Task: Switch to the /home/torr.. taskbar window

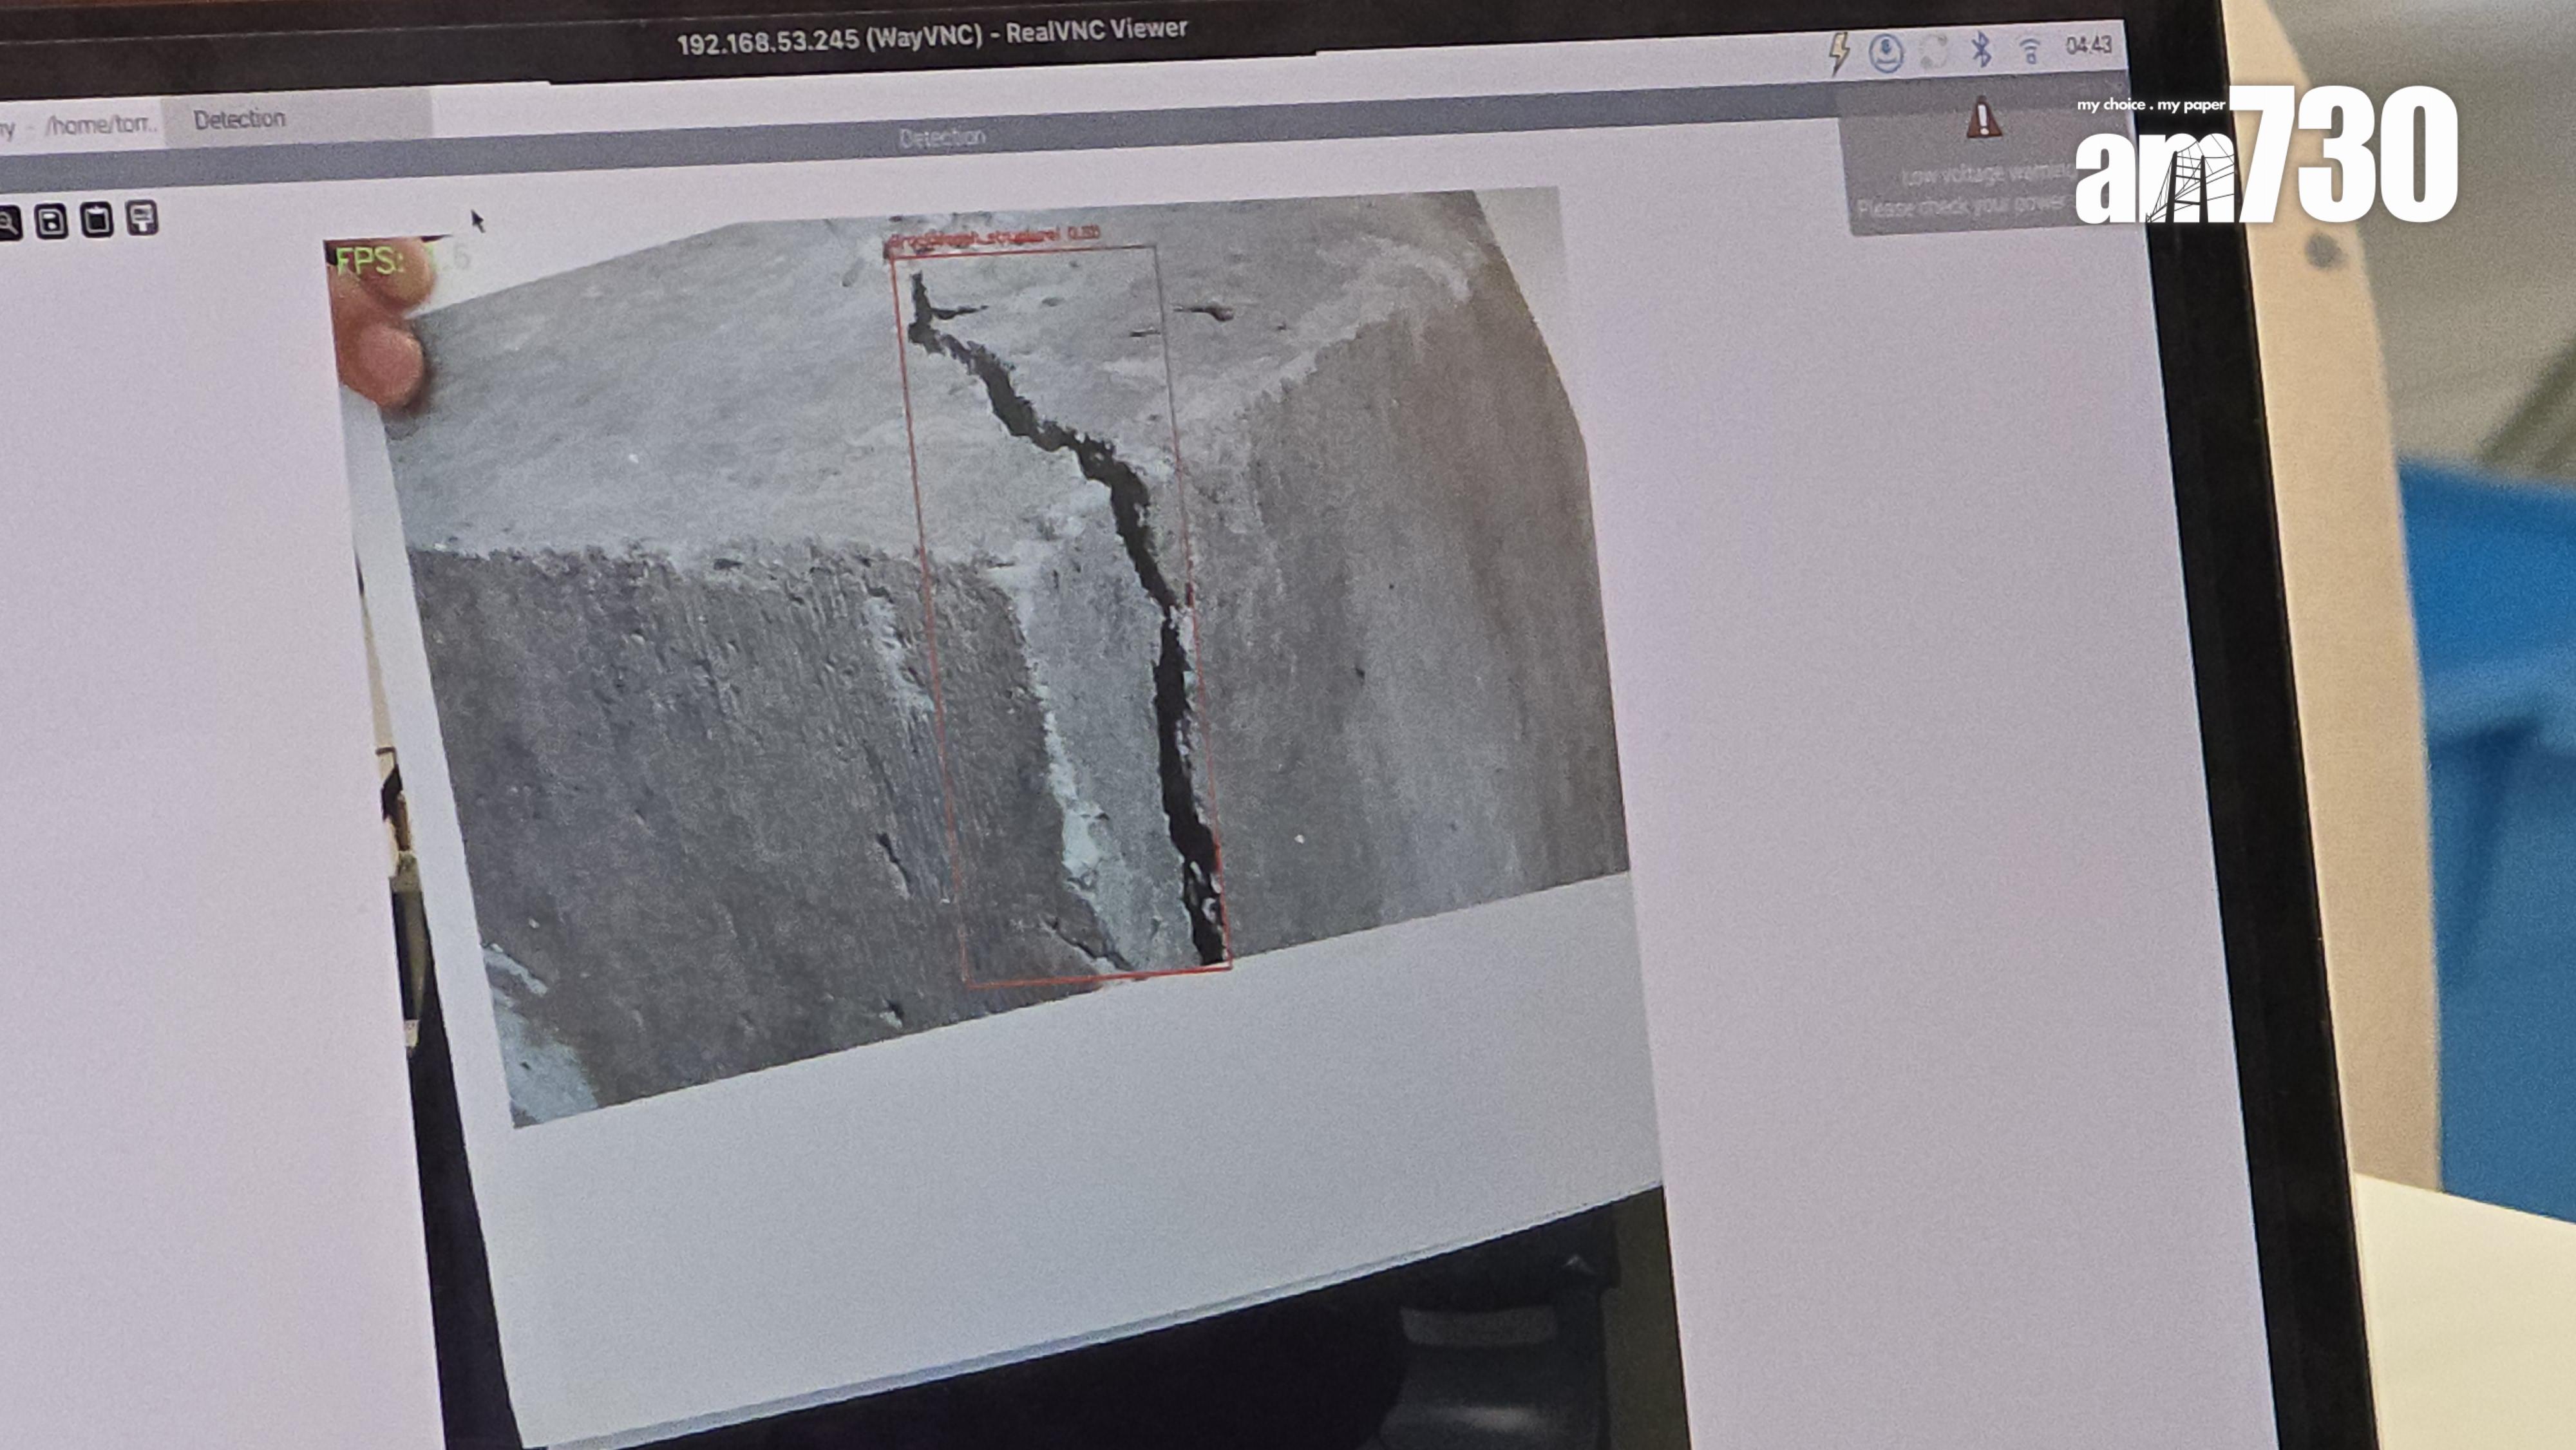Action: 100,125
